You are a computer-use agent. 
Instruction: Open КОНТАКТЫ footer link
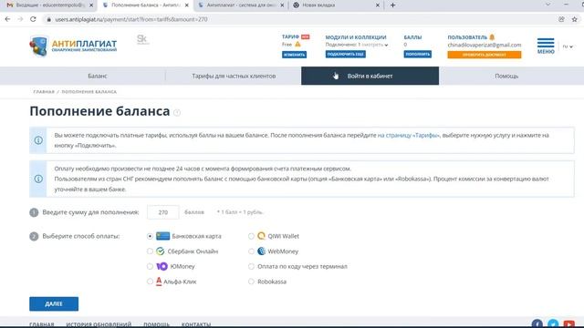click(x=196, y=324)
